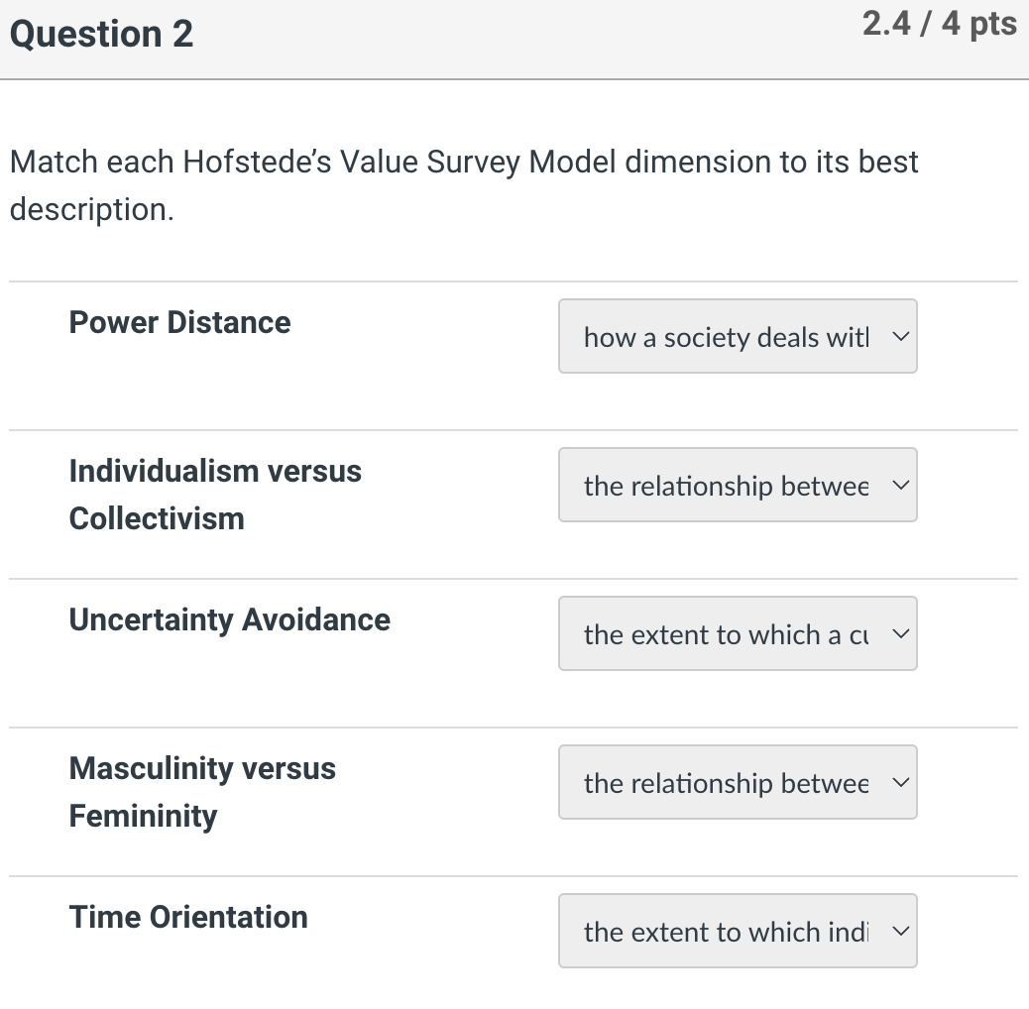Open the Power Distance answer dropdown
This screenshot has height=1009, width=1029.
coord(738,336)
